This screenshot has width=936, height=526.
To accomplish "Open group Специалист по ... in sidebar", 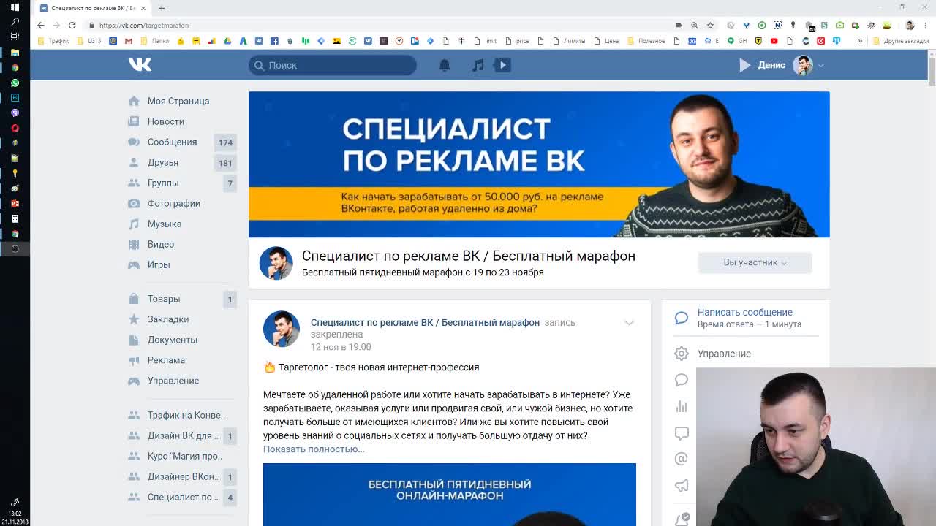I will 184,497.
